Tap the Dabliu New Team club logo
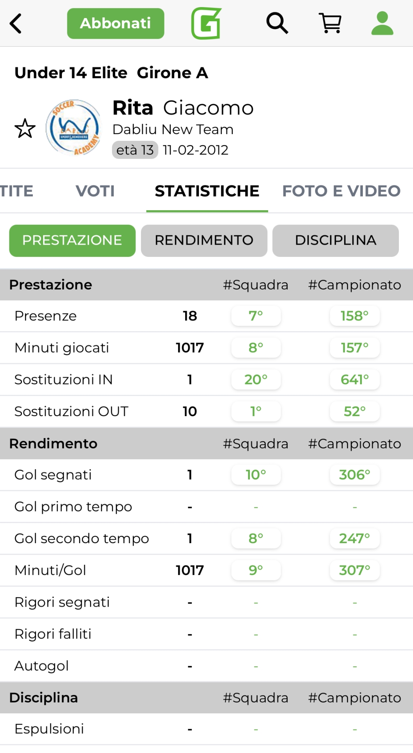 73,127
